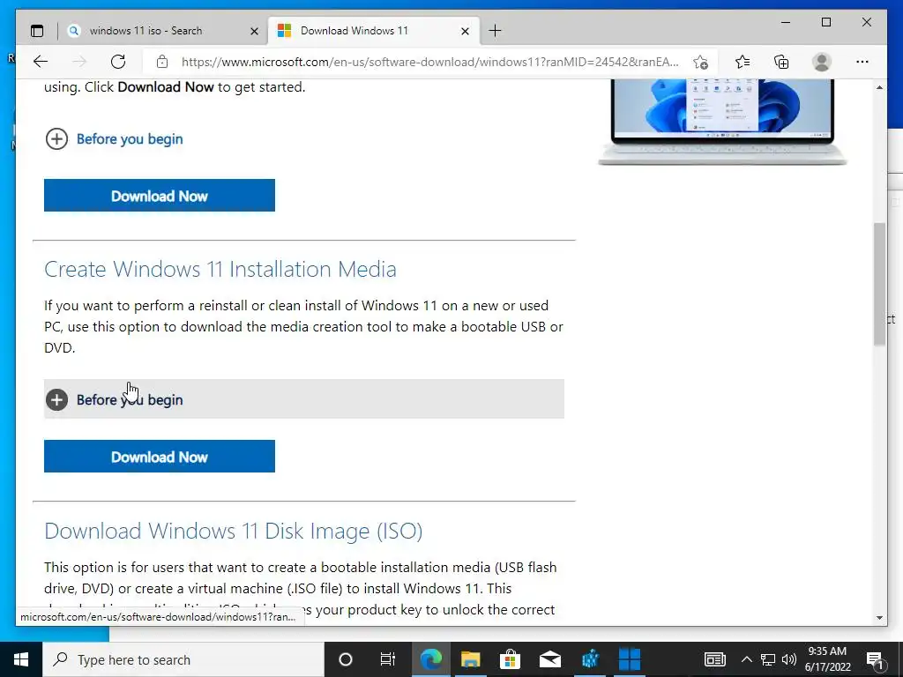Click the scroll up arrow of the page
This screenshot has height=677, width=903.
tap(879, 87)
